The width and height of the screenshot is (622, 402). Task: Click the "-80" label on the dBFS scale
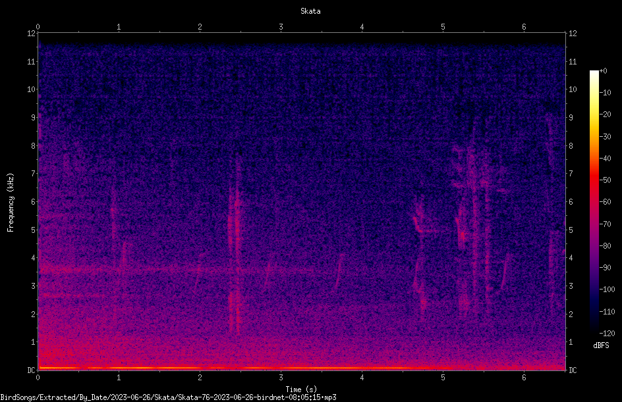pyautogui.click(x=605, y=246)
